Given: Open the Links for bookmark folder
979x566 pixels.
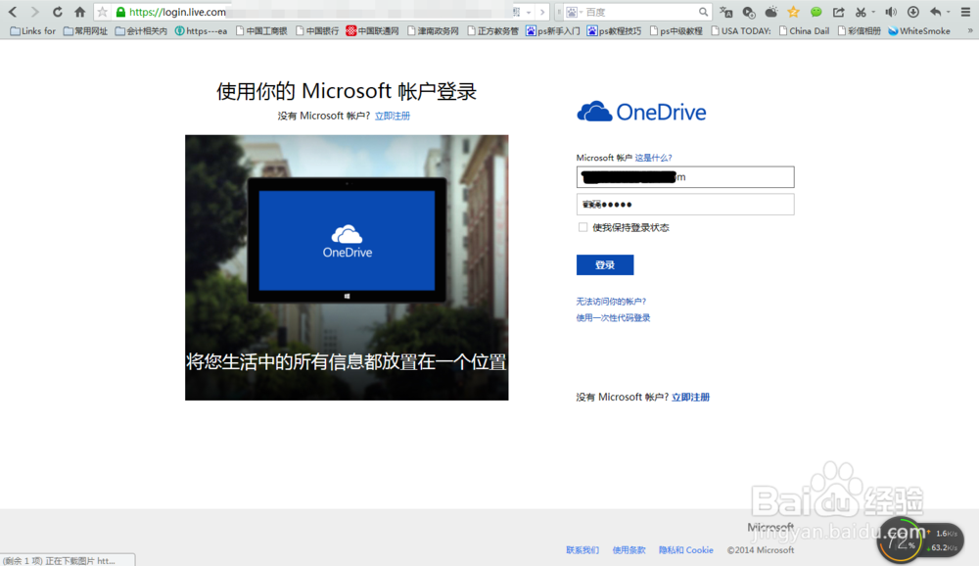Looking at the screenshot, I should coord(32,30).
